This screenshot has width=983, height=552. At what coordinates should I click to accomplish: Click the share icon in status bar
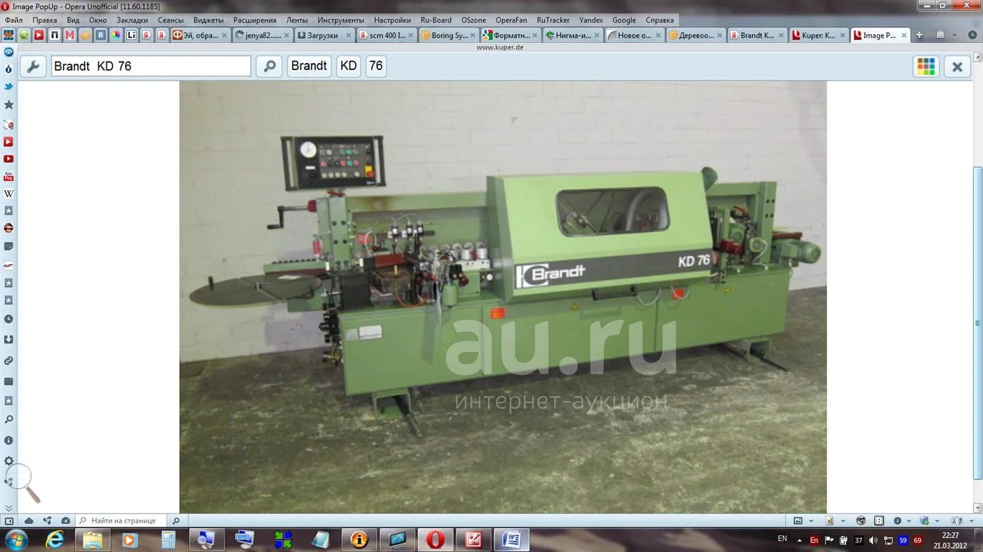coord(47,520)
